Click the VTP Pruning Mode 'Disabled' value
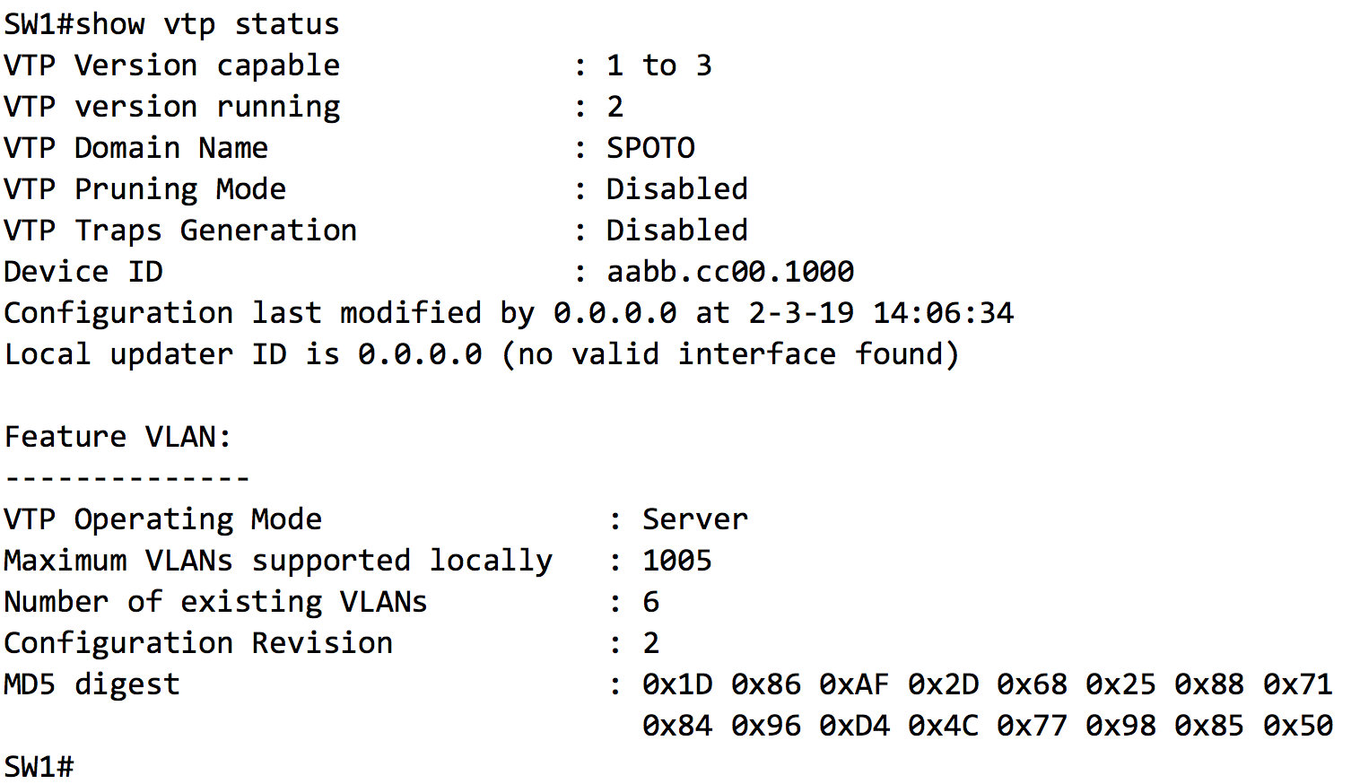Screen dimensions: 1351x784 (x=676, y=189)
